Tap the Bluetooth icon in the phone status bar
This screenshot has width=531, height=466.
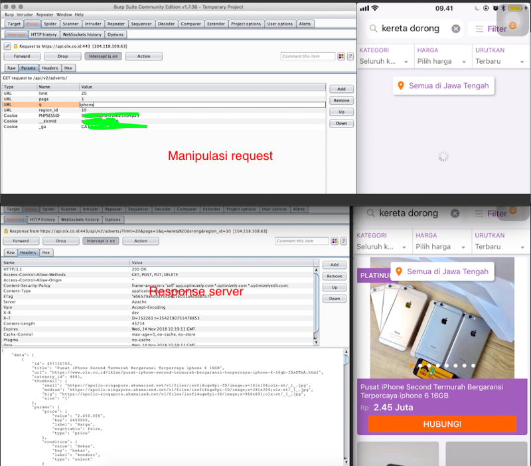[x=503, y=8]
